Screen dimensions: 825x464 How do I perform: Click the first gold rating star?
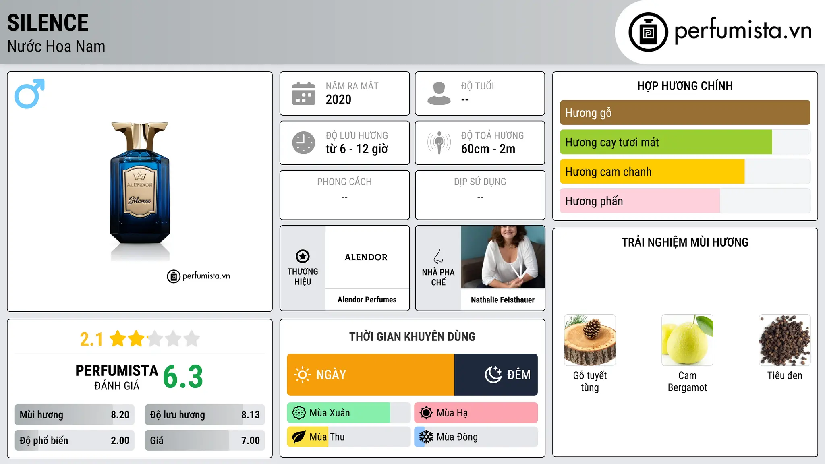pyautogui.click(x=118, y=339)
